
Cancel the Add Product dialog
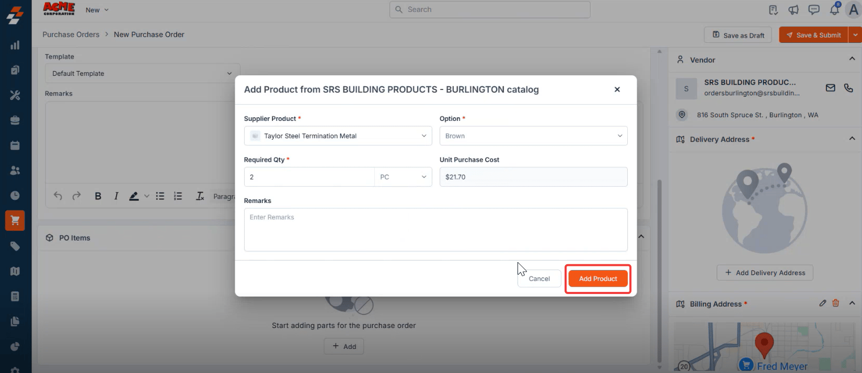pos(539,279)
